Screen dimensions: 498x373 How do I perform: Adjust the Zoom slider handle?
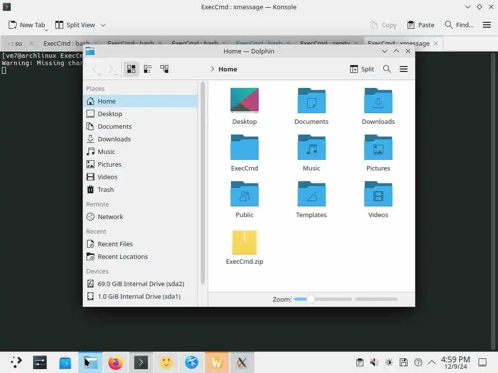pos(311,299)
